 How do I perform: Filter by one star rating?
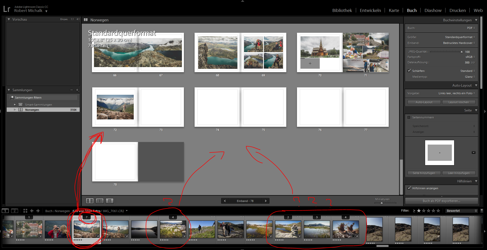point(419,211)
